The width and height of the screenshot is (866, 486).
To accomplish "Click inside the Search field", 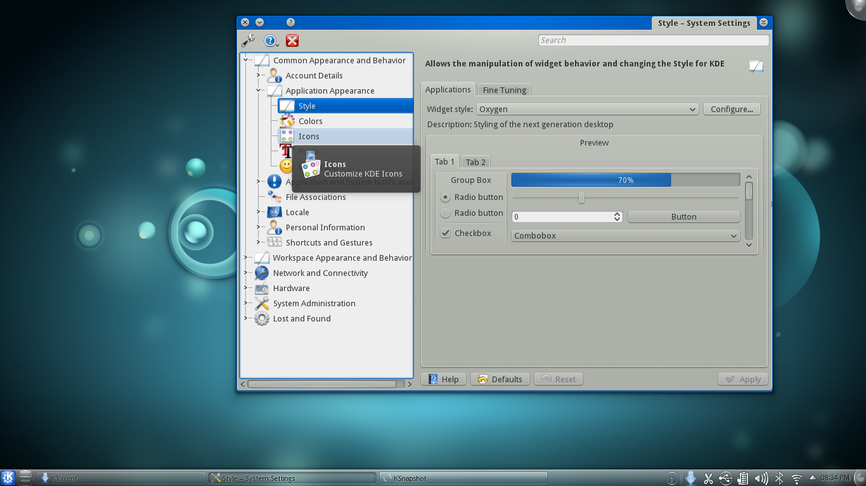I will click(x=653, y=40).
